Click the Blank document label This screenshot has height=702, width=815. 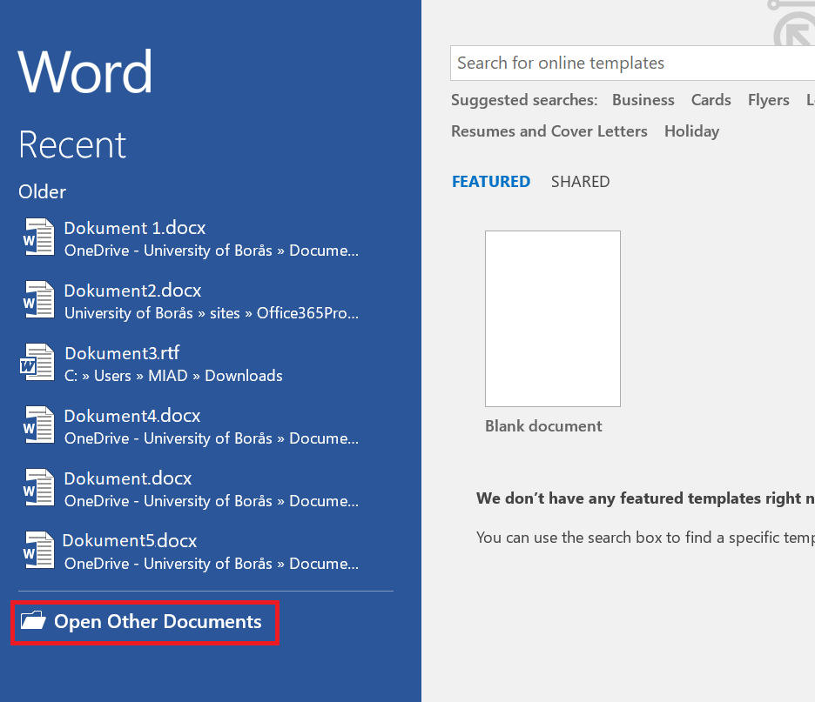click(543, 426)
